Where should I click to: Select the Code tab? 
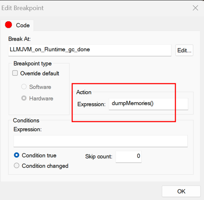pos(17,25)
